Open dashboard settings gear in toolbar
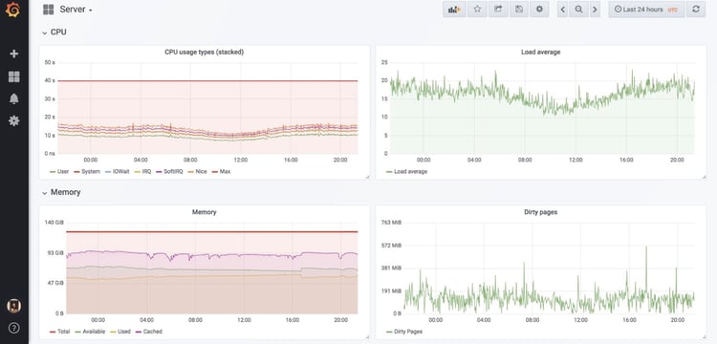This screenshot has height=344, width=717. coord(539,10)
